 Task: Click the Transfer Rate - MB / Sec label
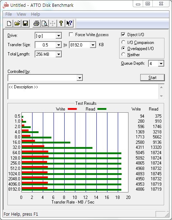pyautogui.click(x=73, y=202)
